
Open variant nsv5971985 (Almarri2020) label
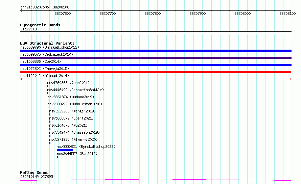click(x=73, y=139)
